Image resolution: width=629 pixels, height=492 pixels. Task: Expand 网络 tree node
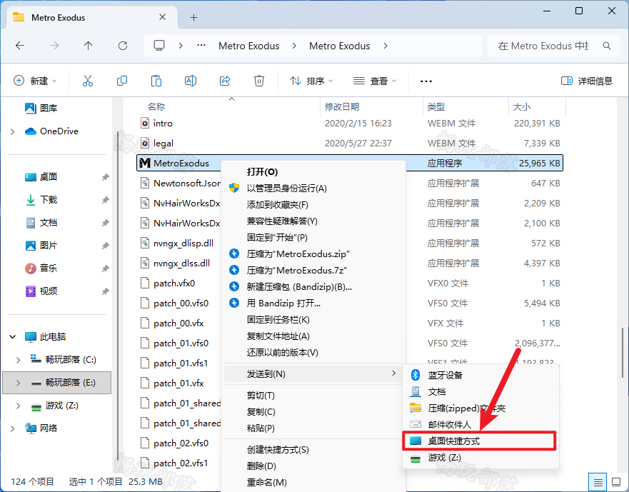[x=12, y=428]
